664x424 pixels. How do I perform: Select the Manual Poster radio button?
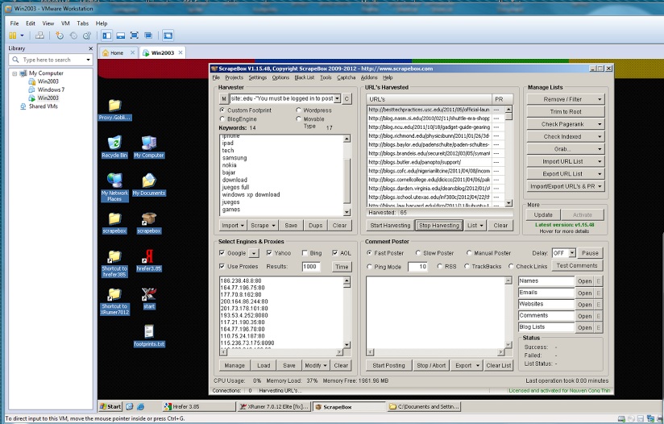click(x=469, y=253)
